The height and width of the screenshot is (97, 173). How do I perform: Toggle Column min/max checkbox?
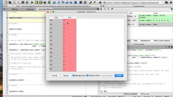click(x=87, y=75)
